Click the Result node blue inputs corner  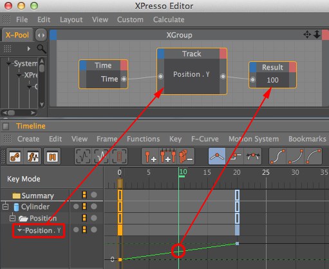click(x=253, y=67)
